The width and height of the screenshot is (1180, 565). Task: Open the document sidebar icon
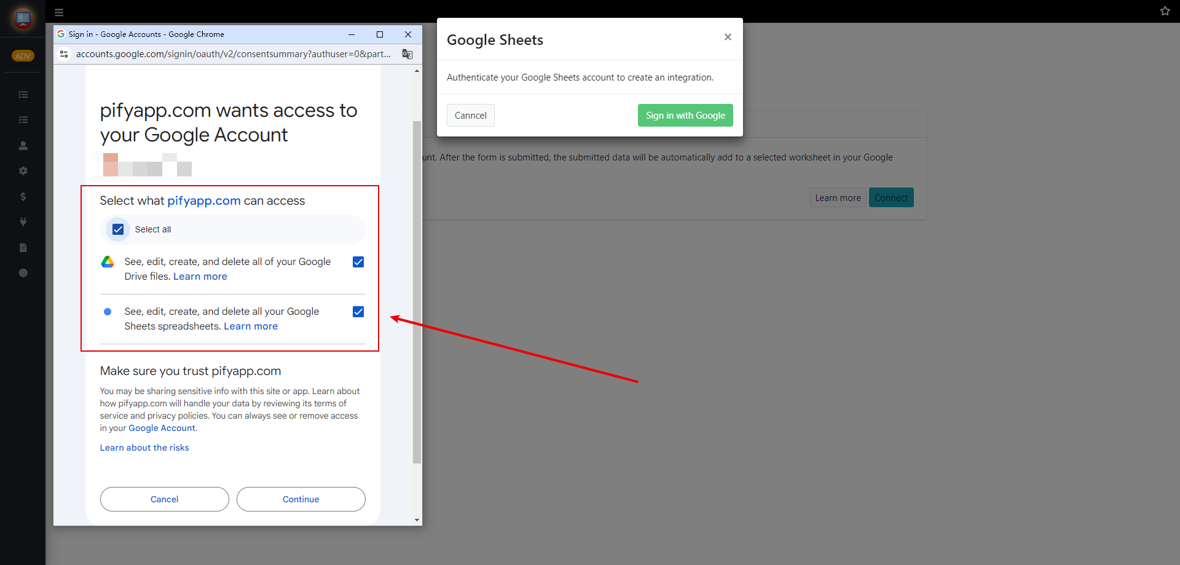pos(23,248)
